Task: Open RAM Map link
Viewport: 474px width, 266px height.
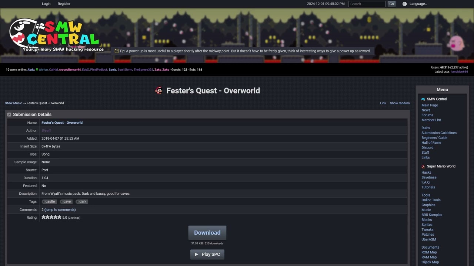Action: coord(429,257)
